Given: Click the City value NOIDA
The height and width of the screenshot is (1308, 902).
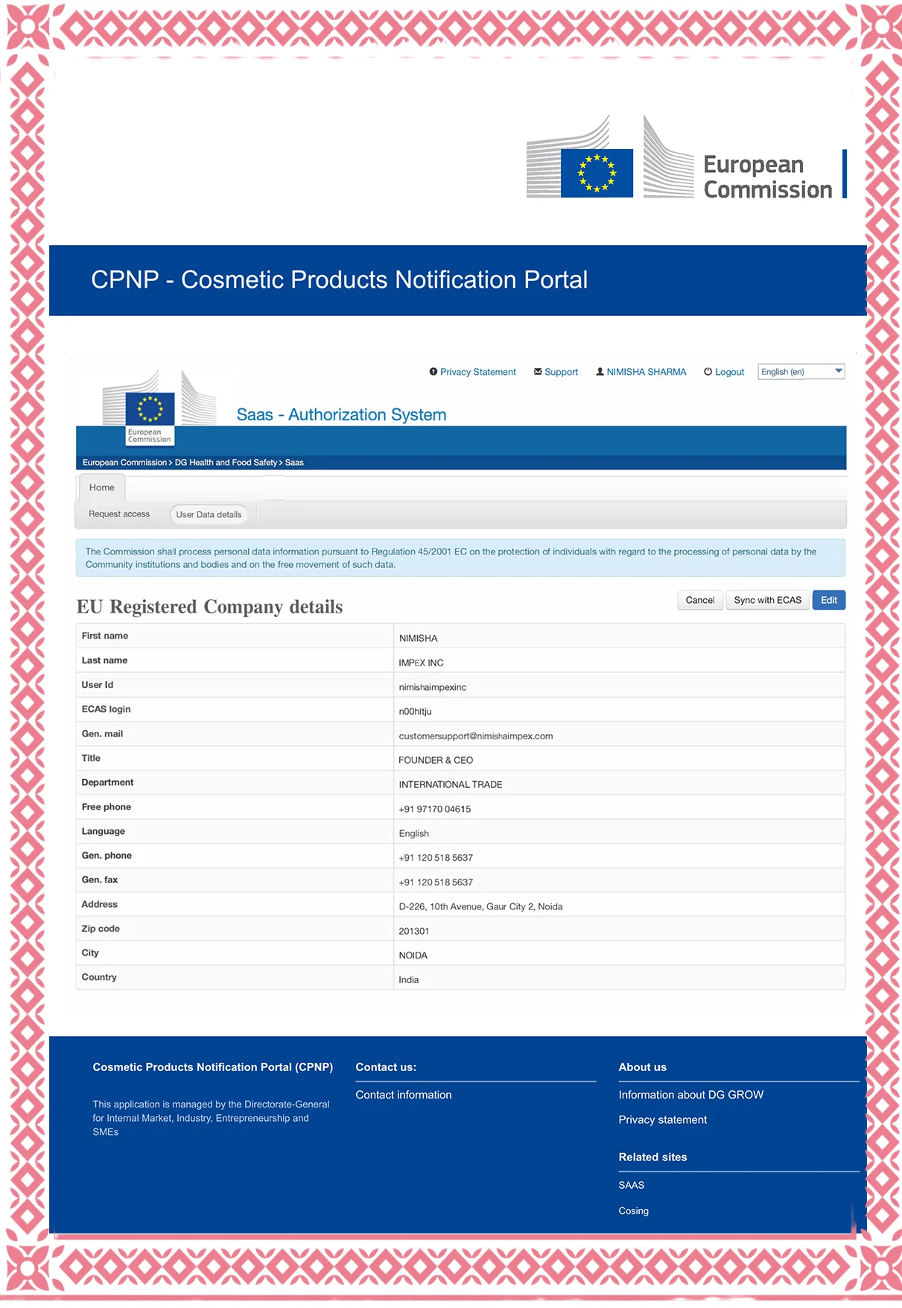Looking at the screenshot, I should pos(413,955).
